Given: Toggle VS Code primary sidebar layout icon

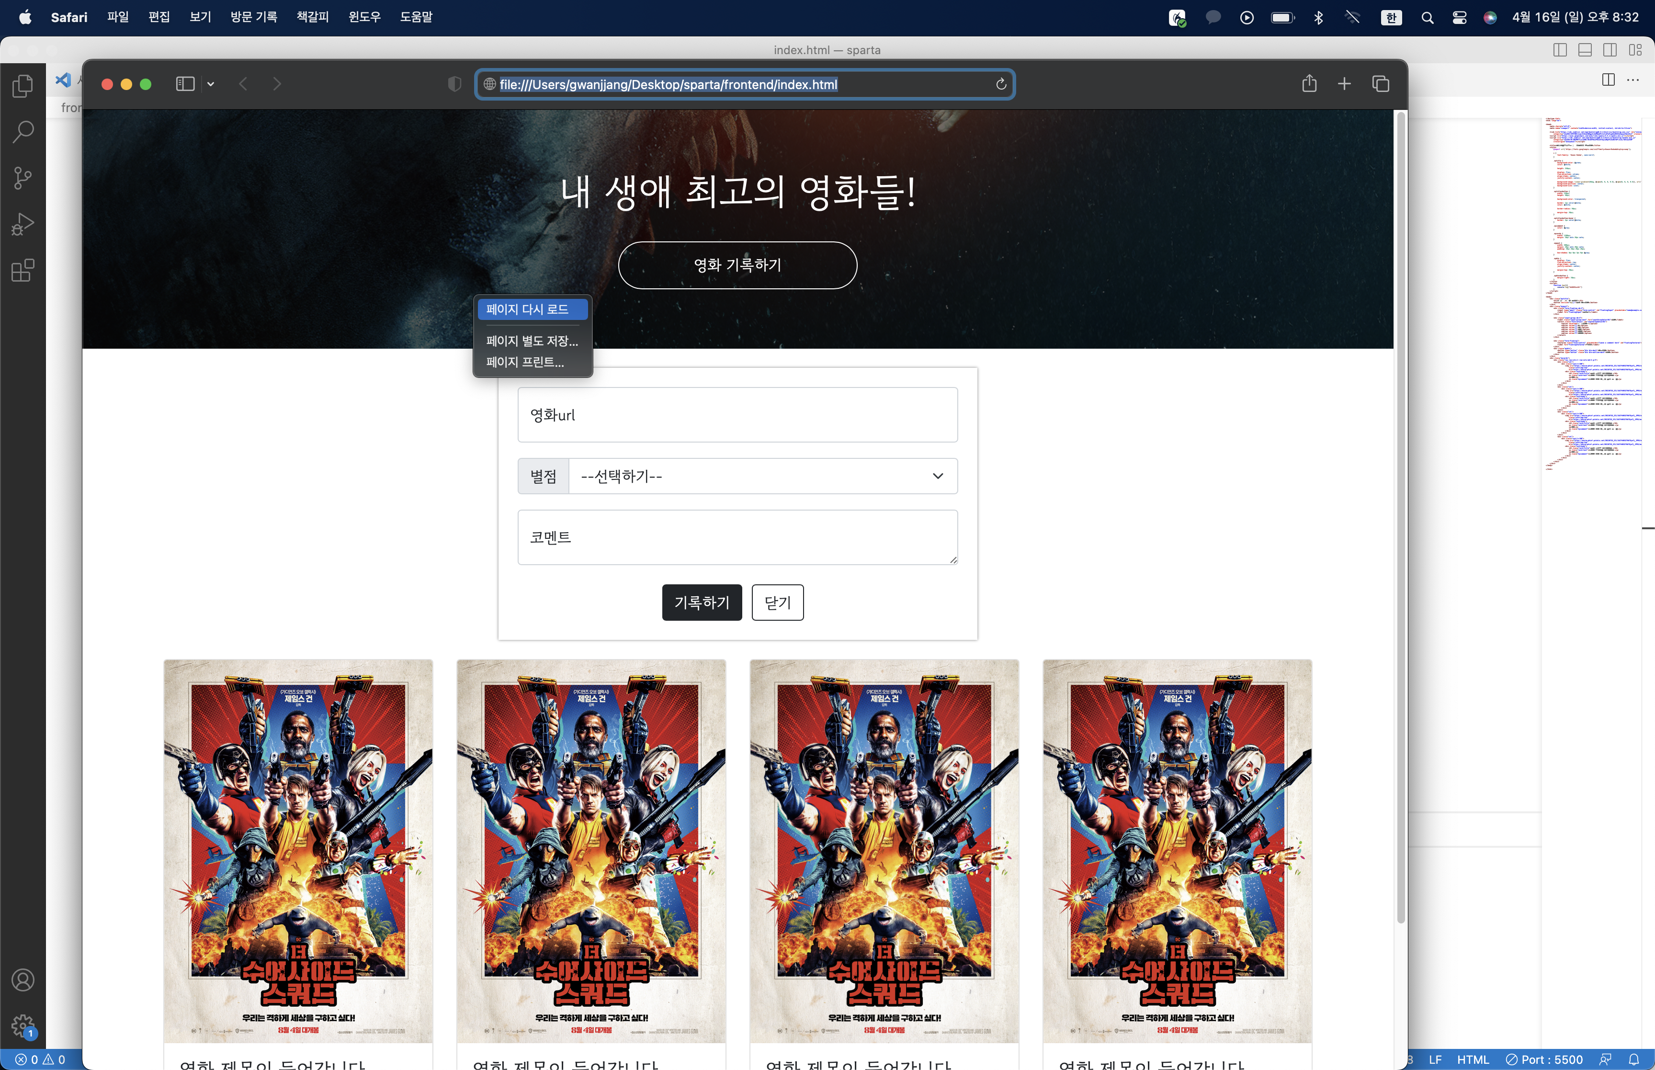Looking at the screenshot, I should click(x=1560, y=50).
